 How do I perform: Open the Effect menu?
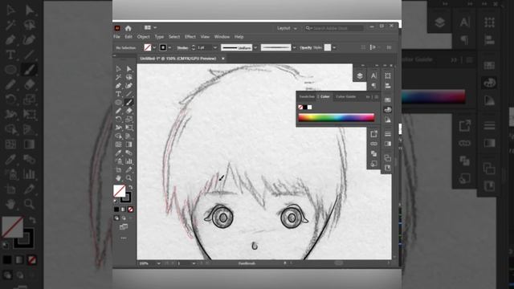(x=190, y=37)
